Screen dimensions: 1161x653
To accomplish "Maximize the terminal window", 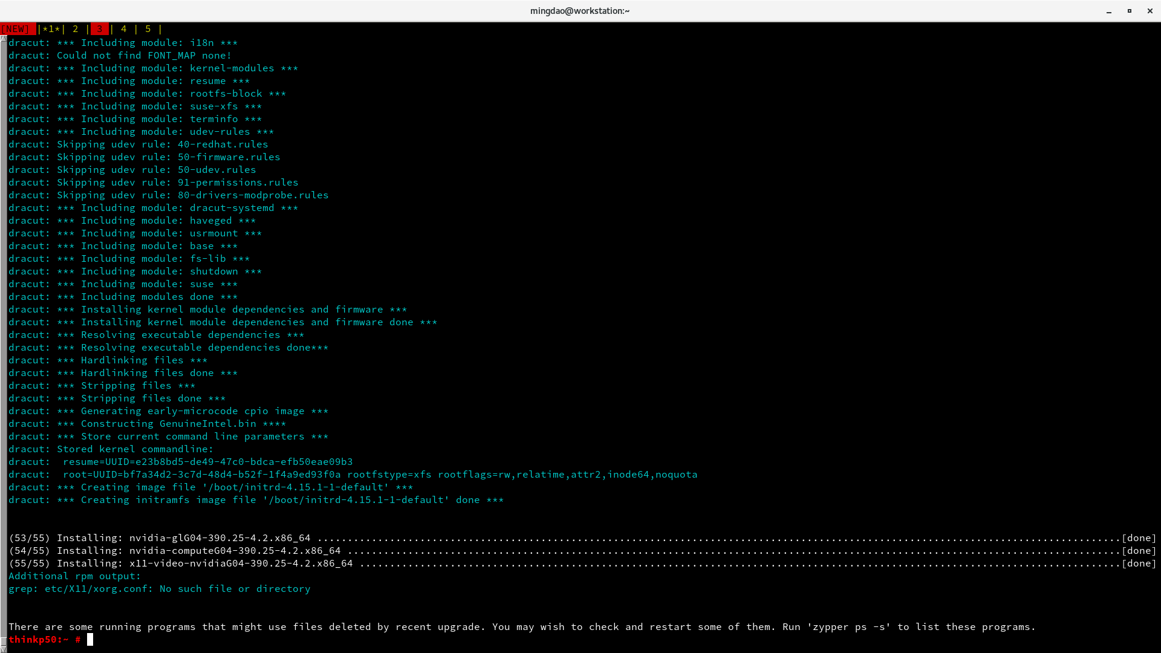I will click(1130, 11).
